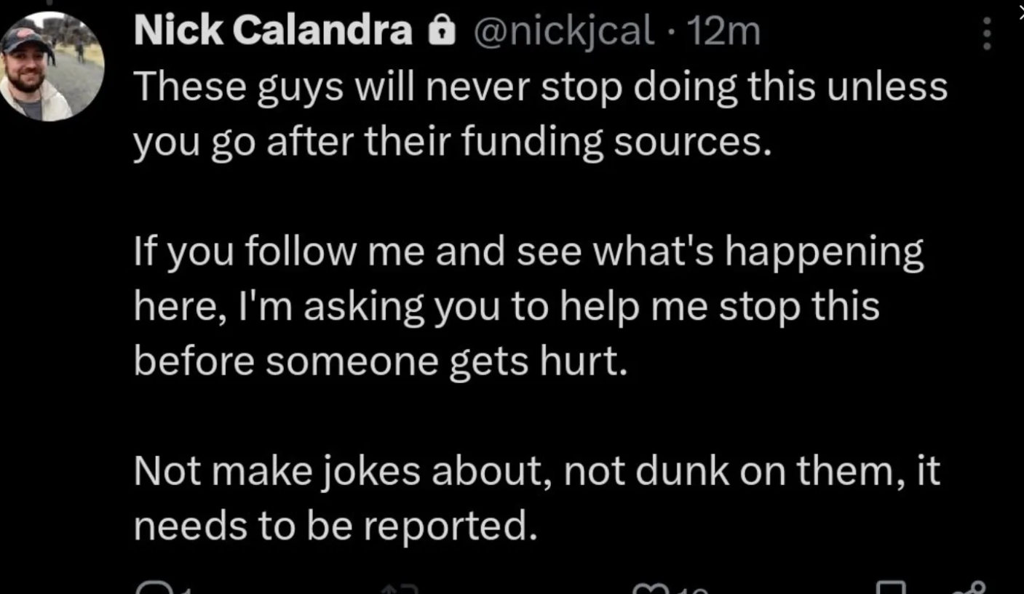Image resolution: width=1024 pixels, height=594 pixels.
Task: Click the paragraph starting "If you follow me"
Action: pyautogui.click(x=528, y=307)
